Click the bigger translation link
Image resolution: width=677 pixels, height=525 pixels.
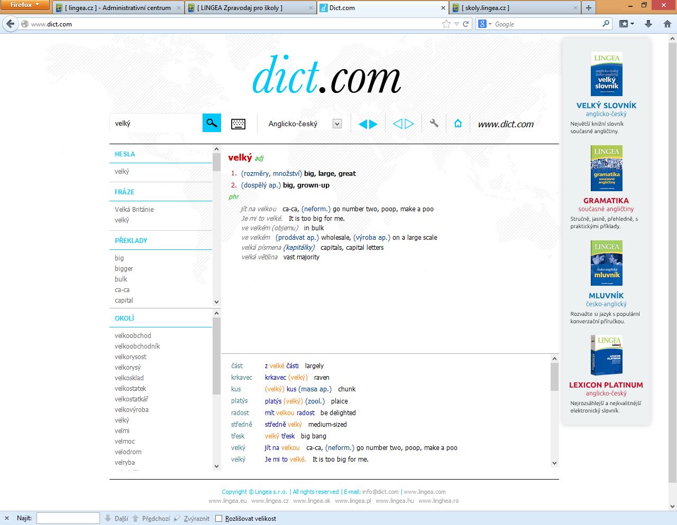(x=124, y=268)
